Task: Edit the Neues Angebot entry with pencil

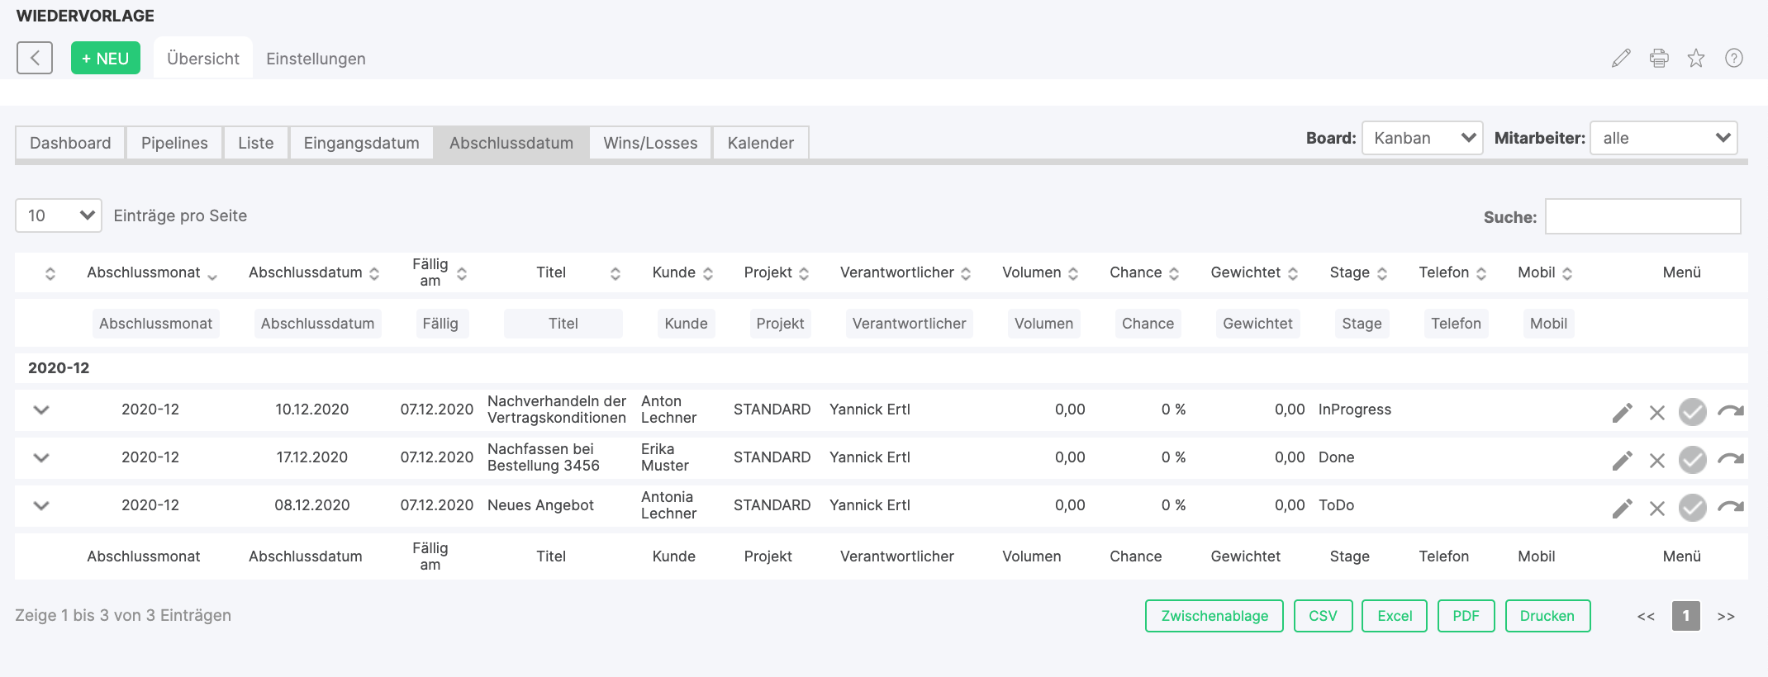Action: pyautogui.click(x=1622, y=508)
